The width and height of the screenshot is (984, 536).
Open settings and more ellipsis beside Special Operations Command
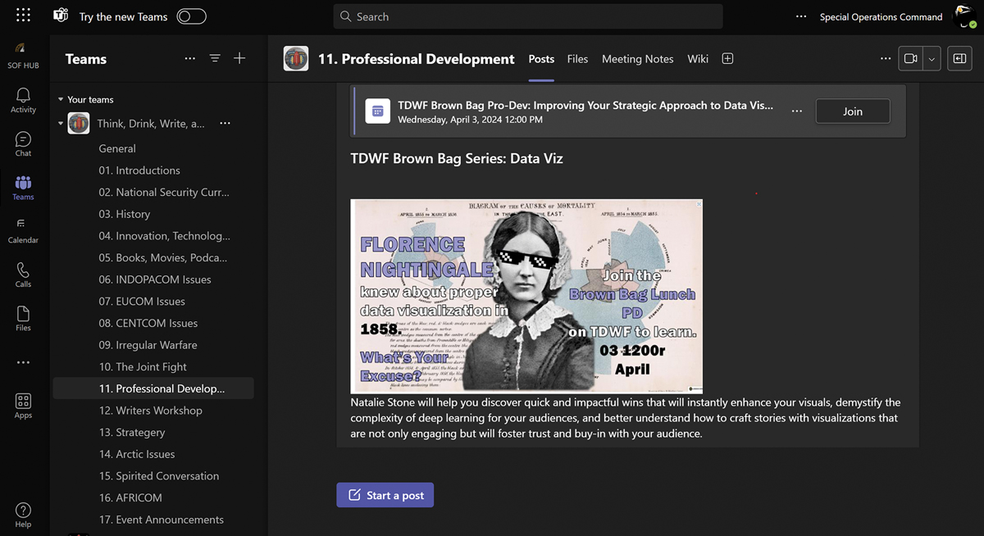tap(801, 16)
